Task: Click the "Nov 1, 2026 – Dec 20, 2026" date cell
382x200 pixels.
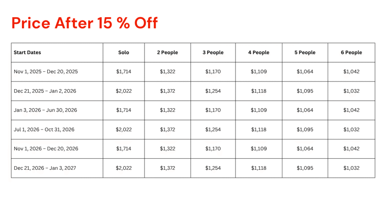Action: 46,149
